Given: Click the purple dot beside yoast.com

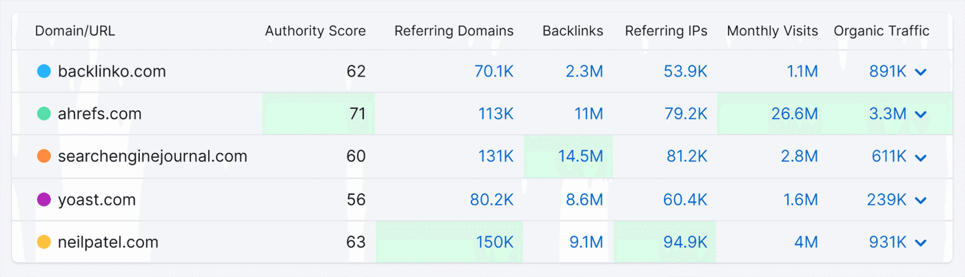Looking at the screenshot, I should coord(44,200).
